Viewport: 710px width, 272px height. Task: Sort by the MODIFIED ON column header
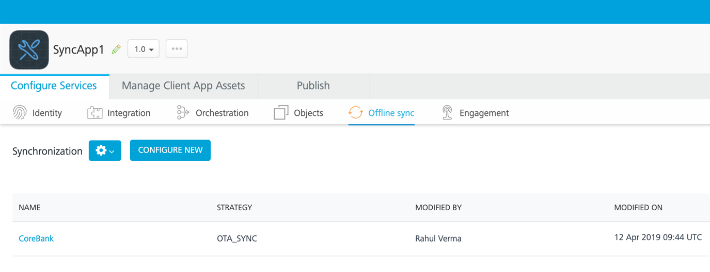point(638,208)
